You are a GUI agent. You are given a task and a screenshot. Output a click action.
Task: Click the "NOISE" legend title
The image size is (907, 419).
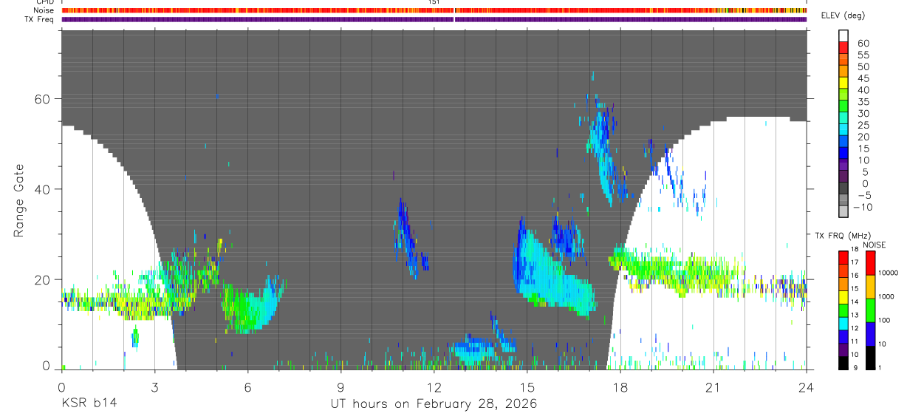click(x=873, y=245)
